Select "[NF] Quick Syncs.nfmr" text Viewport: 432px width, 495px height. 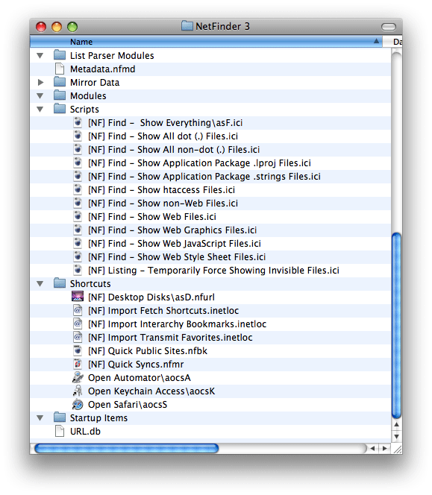tap(136, 365)
